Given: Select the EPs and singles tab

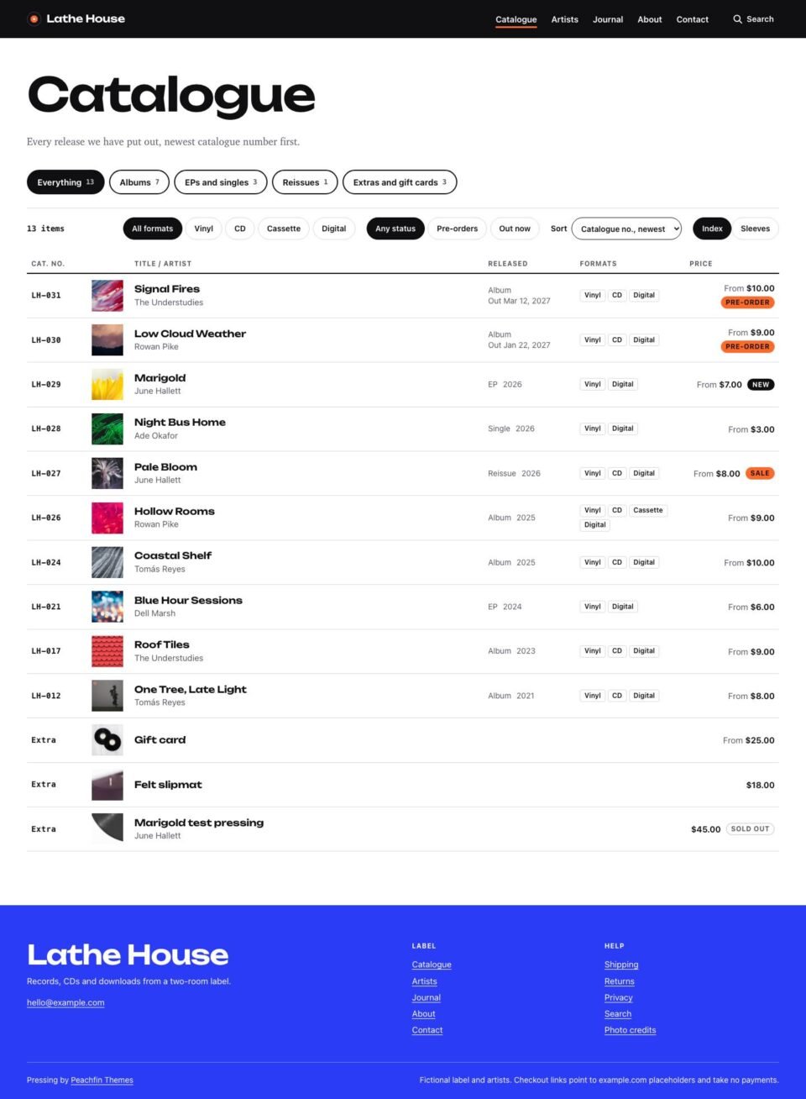Looking at the screenshot, I should [x=221, y=182].
